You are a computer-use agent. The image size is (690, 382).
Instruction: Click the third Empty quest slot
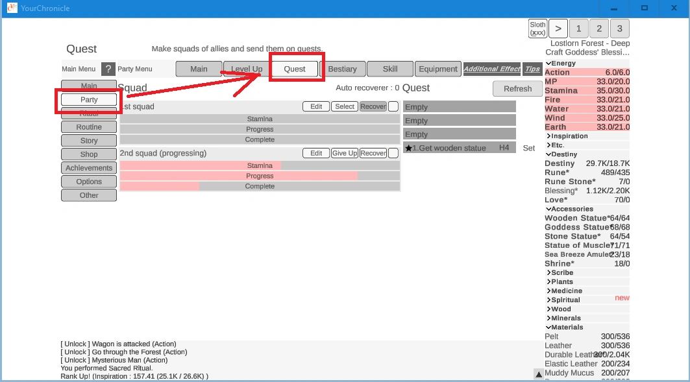(x=460, y=134)
